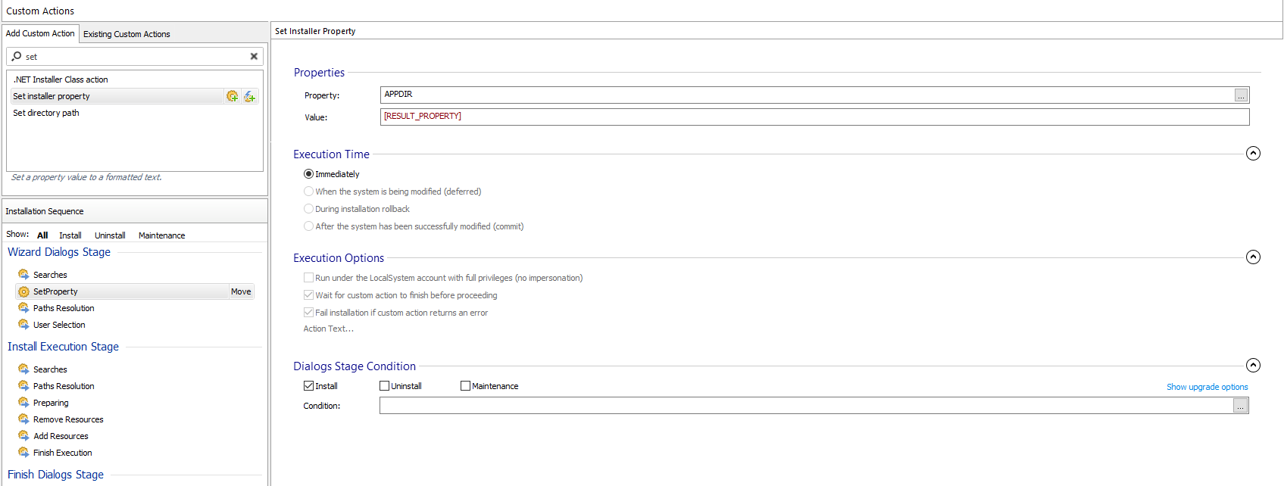Switch to Existing Custom Actions tab
Viewport: 1284px width, 486px height.
pyautogui.click(x=127, y=34)
